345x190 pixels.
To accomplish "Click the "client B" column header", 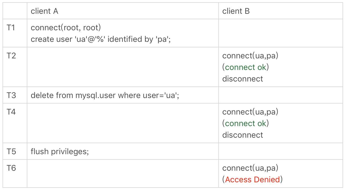I will [x=236, y=11].
